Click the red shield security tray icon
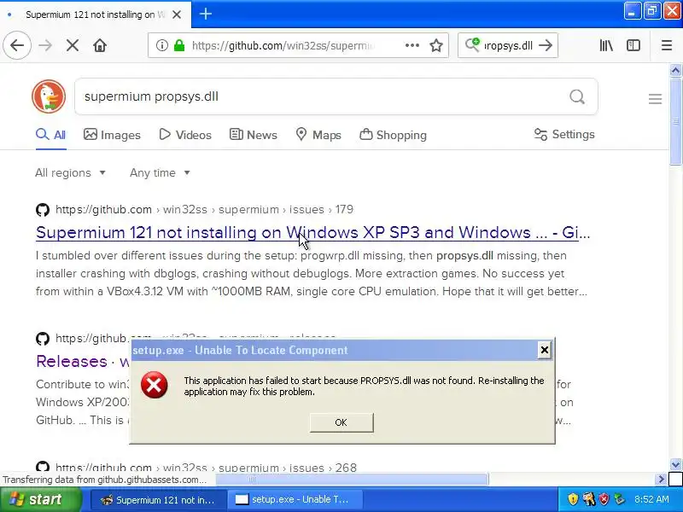 [x=604, y=499]
